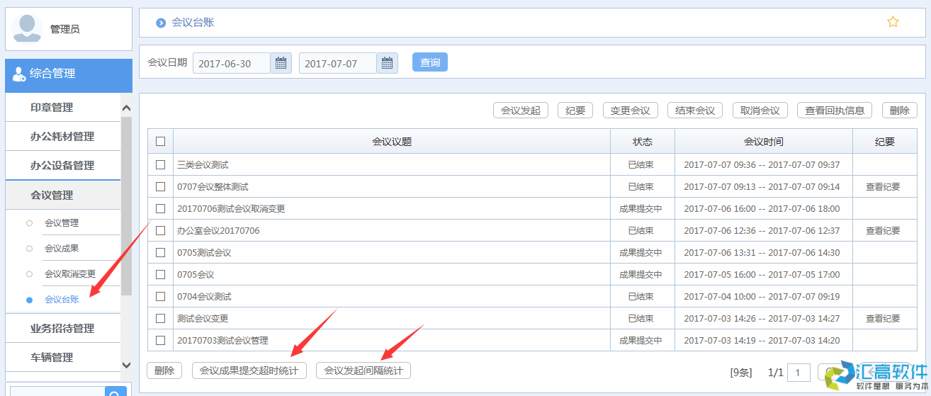931x396 pixels.
Task: Click the administrator avatar image
Action: point(27,28)
